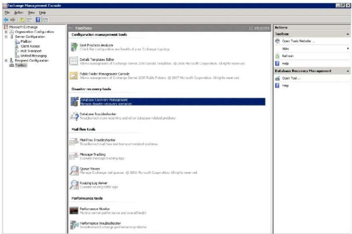Click Routing Log Viewer title text

(x=93, y=183)
